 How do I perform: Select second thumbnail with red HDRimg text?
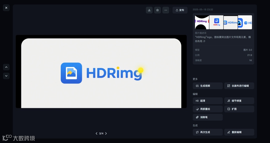(216, 22)
